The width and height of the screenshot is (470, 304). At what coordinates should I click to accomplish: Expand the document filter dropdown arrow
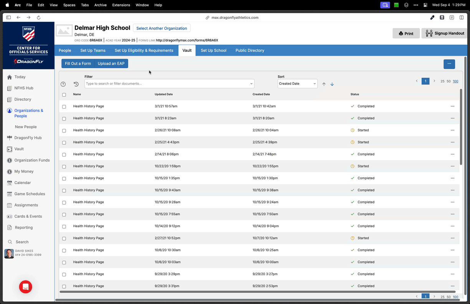[252, 84]
